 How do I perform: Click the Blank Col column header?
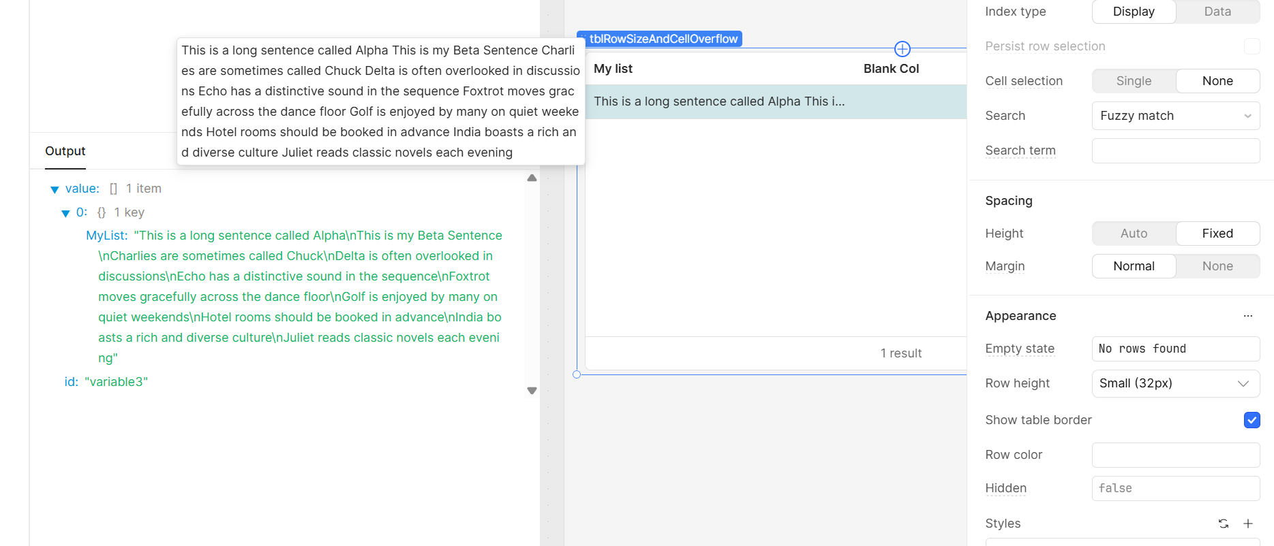pos(891,69)
